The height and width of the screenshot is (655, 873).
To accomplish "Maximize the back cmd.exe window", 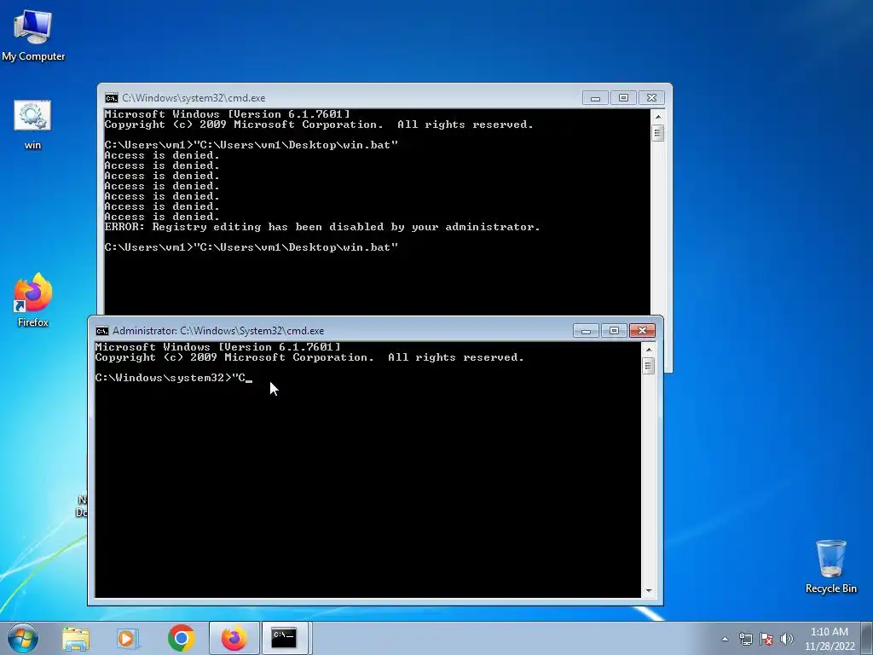I will click(x=623, y=98).
